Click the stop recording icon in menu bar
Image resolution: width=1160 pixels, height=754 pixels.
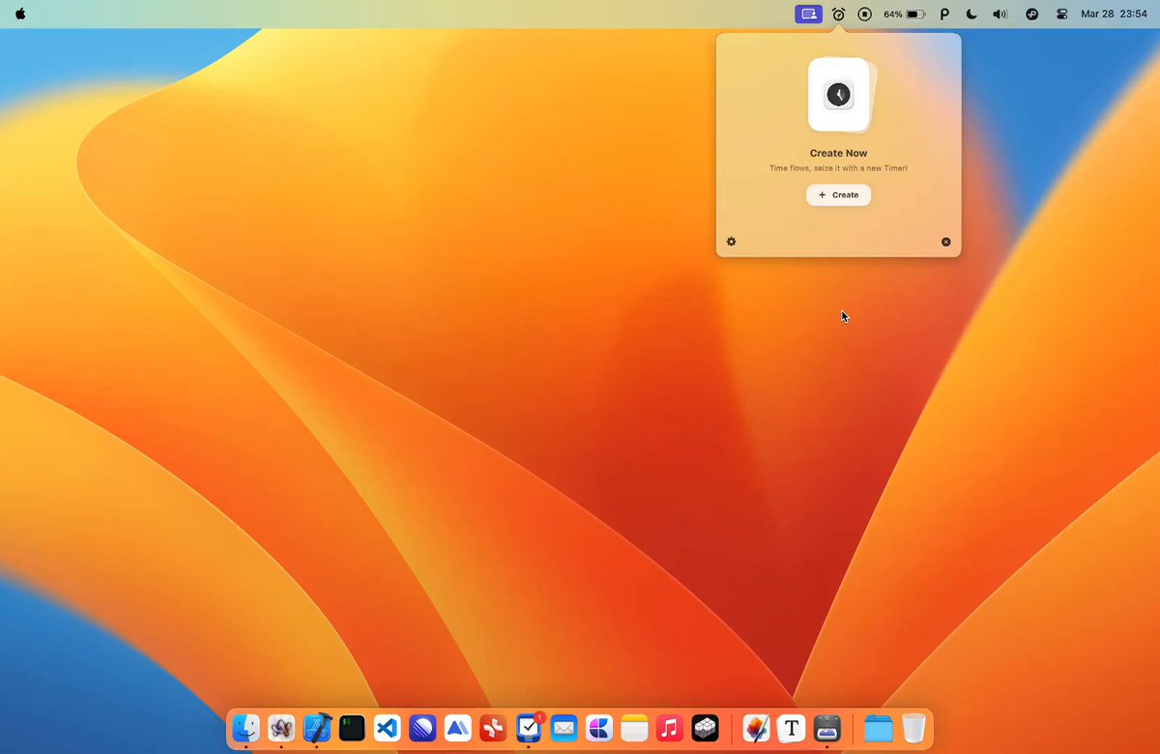(865, 14)
